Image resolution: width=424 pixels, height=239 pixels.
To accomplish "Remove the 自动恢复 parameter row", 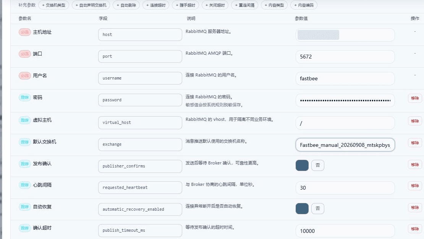I will coord(415,207).
